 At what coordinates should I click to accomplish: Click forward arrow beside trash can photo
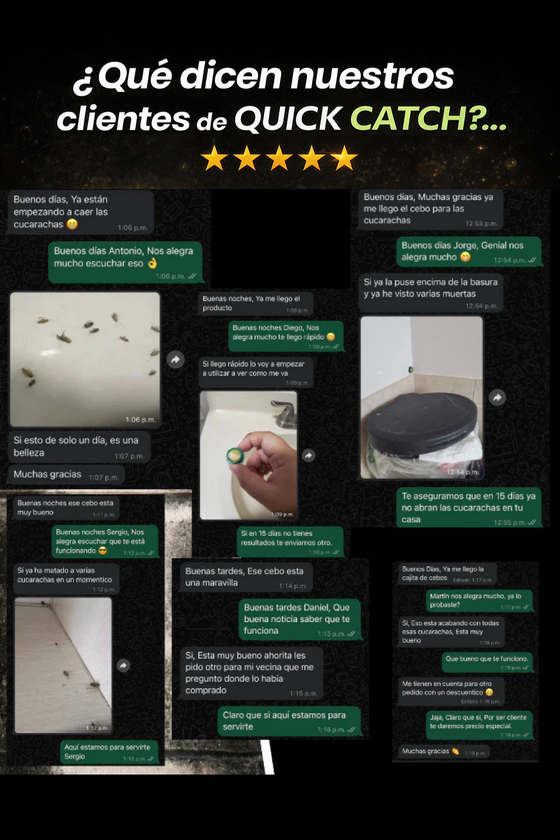(497, 398)
